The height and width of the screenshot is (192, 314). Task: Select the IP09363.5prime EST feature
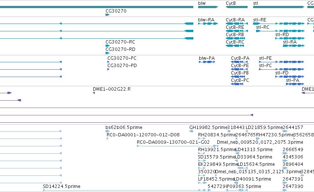[x=237, y=190]
